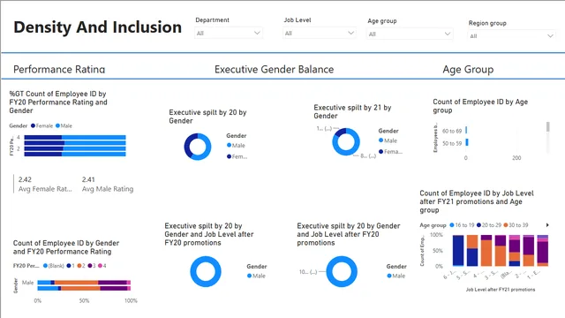Click the 50 to 59 age group bar
Viewport: 565px width, 318px height.
[x=467, y=142]
